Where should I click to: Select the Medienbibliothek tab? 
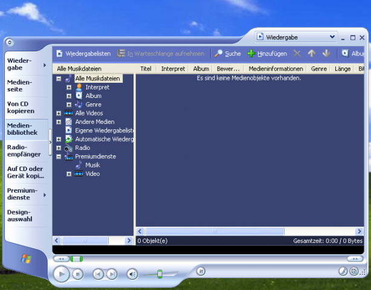pos(26,129)
